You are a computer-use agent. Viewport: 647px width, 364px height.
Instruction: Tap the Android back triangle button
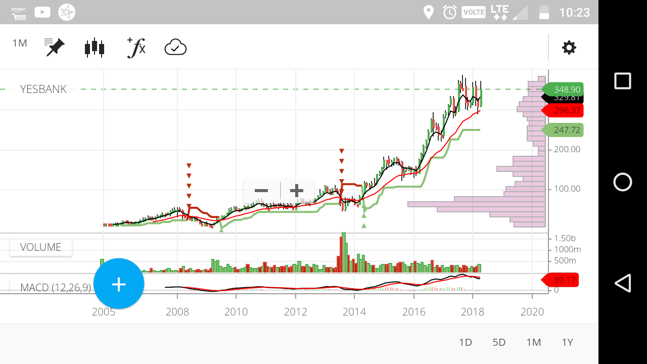pyautogui.click(x=623, y=283)
